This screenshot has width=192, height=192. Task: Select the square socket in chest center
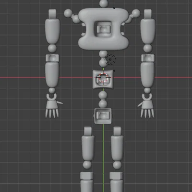[104, 29]
